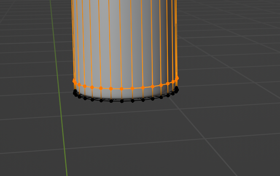Select the leftmost orange vertex on the ring

click(x=74, y=80)
